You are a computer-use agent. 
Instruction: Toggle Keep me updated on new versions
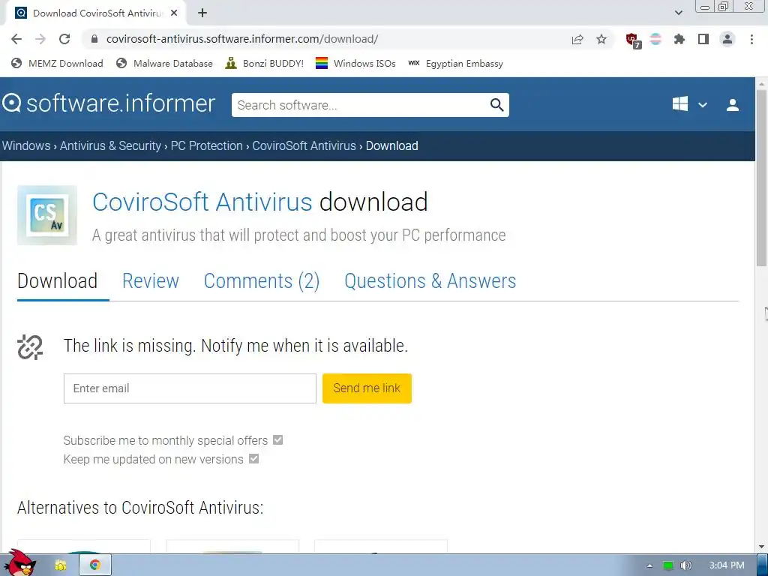(253, 459)
